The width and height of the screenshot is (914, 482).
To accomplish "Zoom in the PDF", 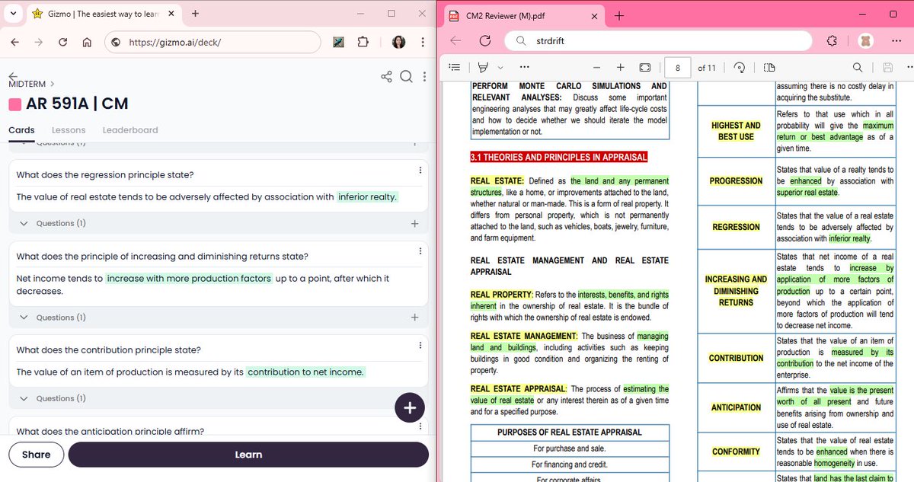I will 621,67.
